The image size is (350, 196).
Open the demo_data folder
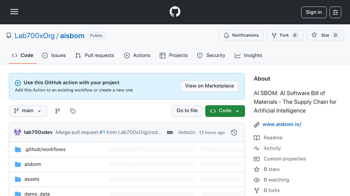click(37, 193)
